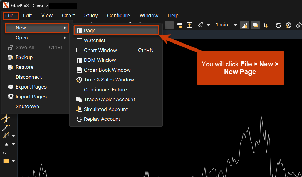Click the vertical auto-scale icon
Screen dimensions: 302x177
tap(189, 25)
